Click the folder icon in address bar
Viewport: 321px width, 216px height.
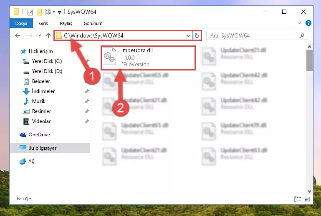(x=59, y=35)
